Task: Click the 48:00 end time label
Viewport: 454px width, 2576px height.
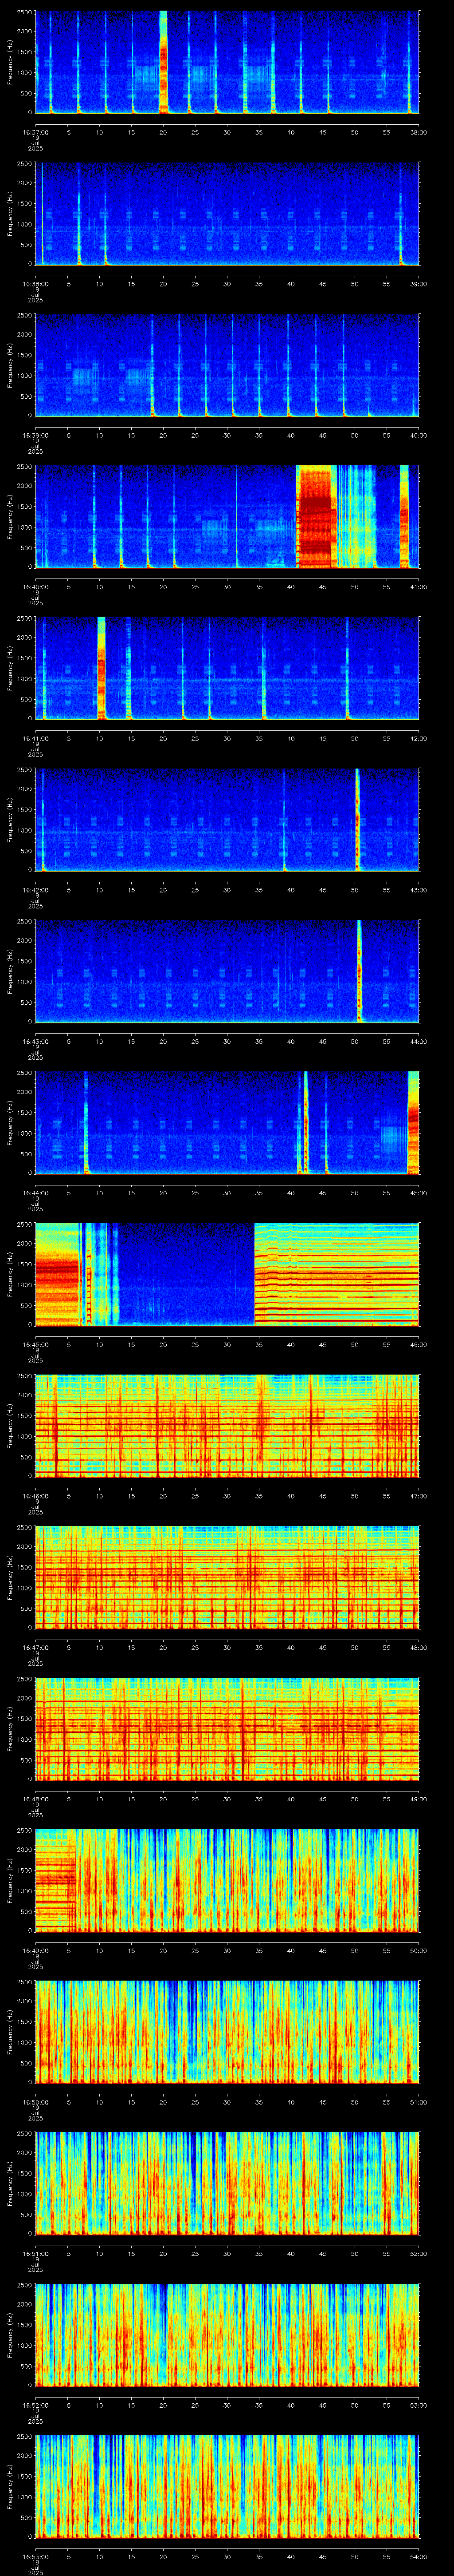Action: [x=419, y=1647]
